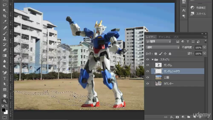Select the Zoom tool in toolbar

coord(4,101)
